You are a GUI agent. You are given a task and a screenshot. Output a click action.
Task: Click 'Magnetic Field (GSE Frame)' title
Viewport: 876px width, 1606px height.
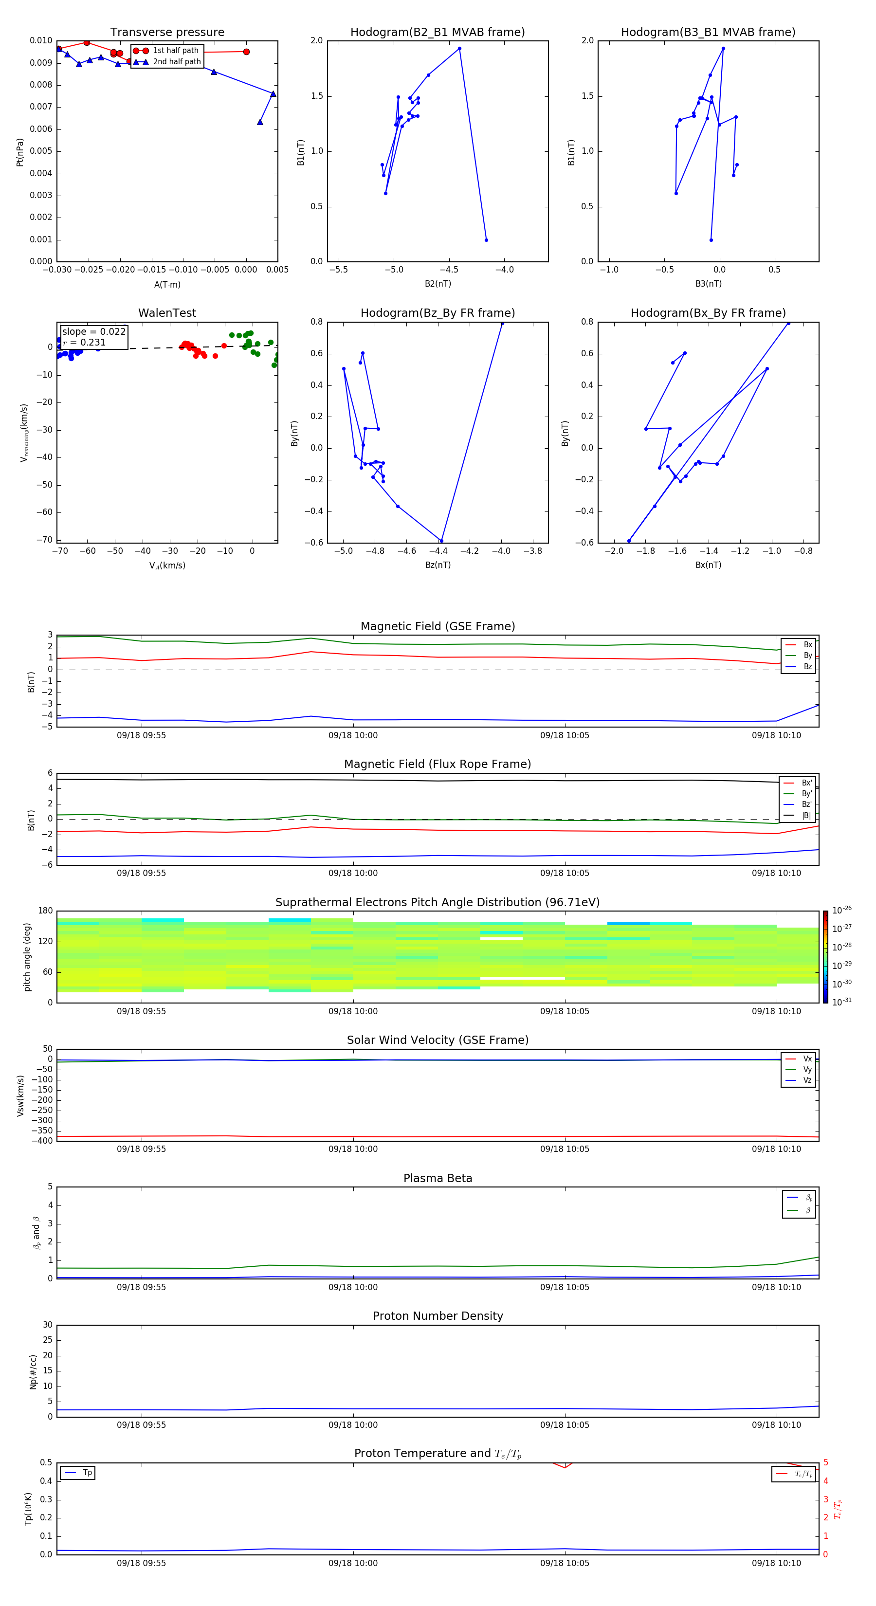(438, 626)
